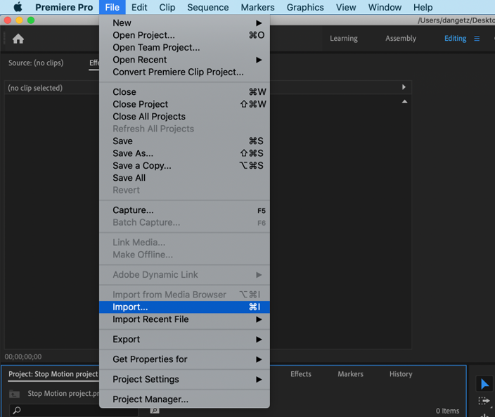
Task: Click the Project panel search field
Action: pos(74,410)
